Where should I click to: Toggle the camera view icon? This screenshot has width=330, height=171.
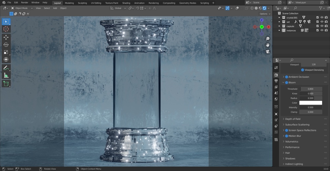[x=268, y=52]
